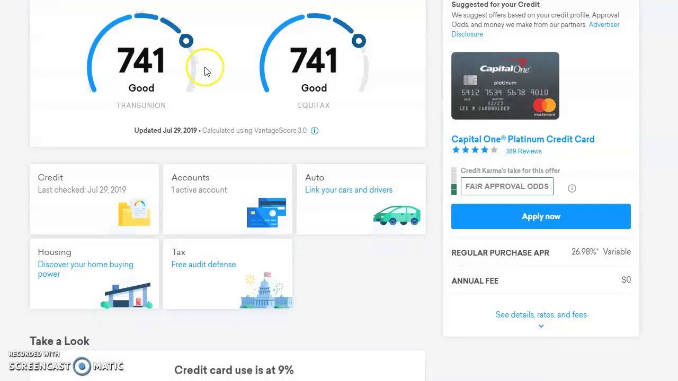Click Credit card use is at 9%

coord(234,370)
